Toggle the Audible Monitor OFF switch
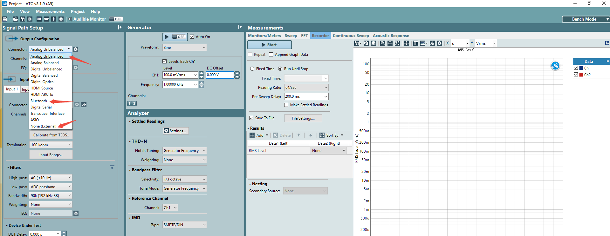This screenshot has height=236, width=610. 116,19
